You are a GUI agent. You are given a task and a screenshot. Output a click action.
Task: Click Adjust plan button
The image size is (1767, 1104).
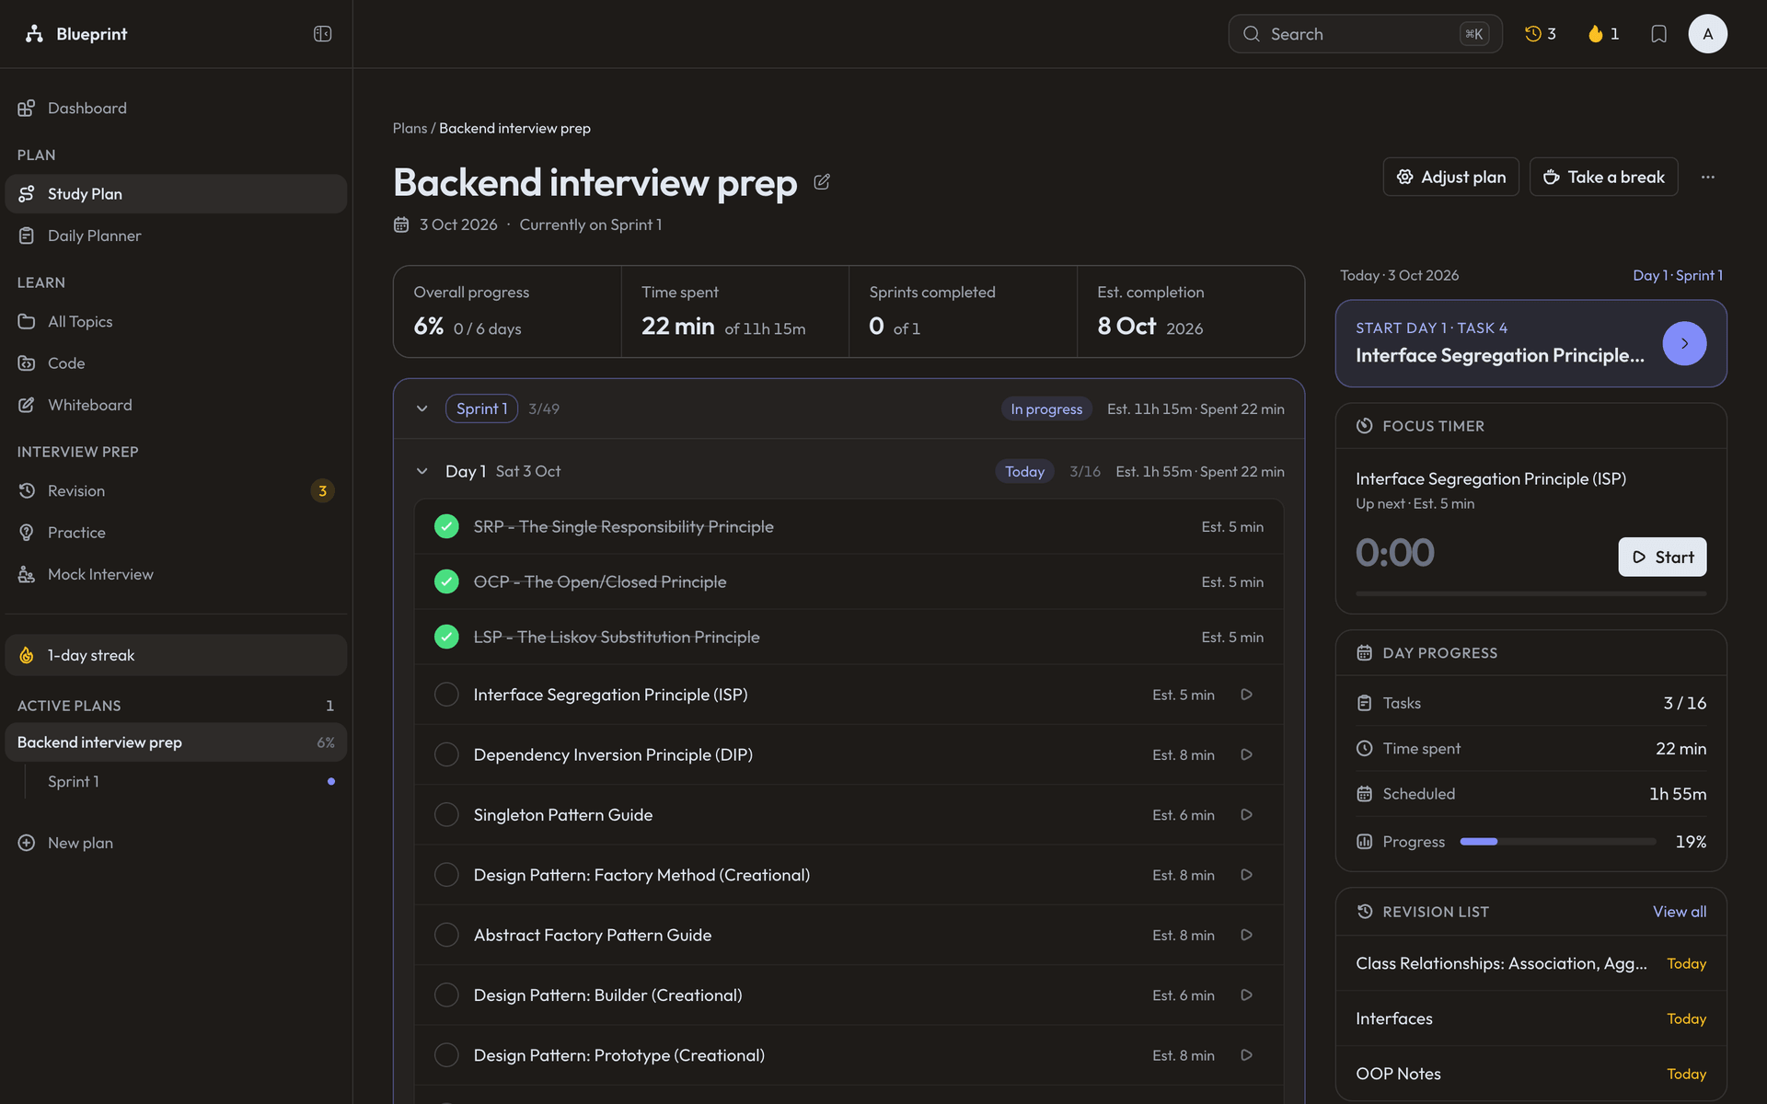(1450, 177)
